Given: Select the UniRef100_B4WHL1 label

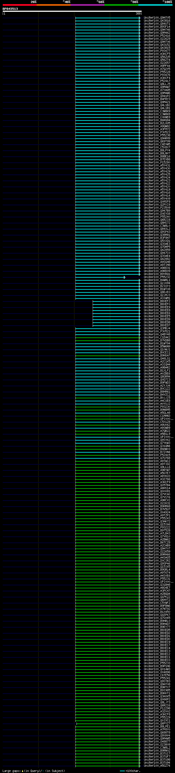Looking at the screenshot, I should (157, 280).
